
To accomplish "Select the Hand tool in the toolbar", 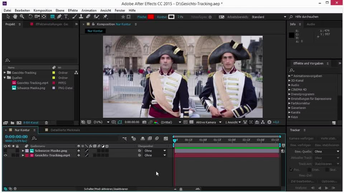I will pos(16,17).
